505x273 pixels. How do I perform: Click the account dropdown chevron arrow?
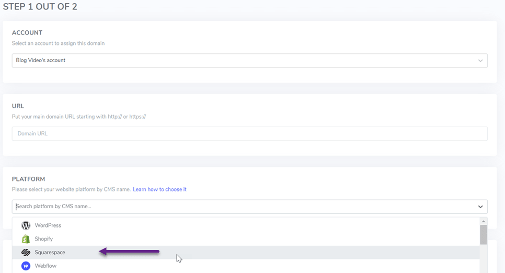point(480,61)
